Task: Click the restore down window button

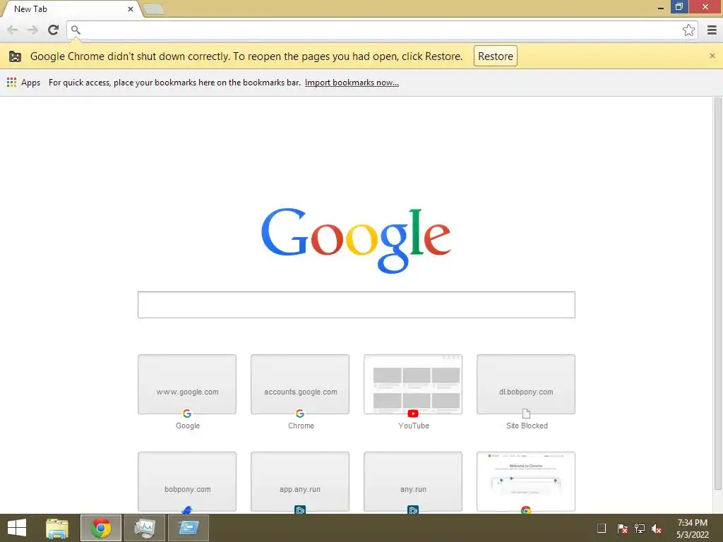Action: pos(679,6)
